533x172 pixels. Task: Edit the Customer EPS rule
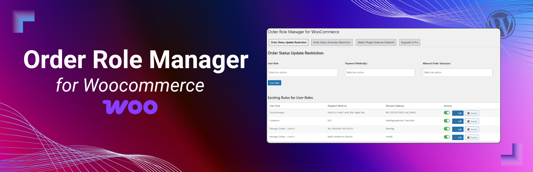coord(458,121)
